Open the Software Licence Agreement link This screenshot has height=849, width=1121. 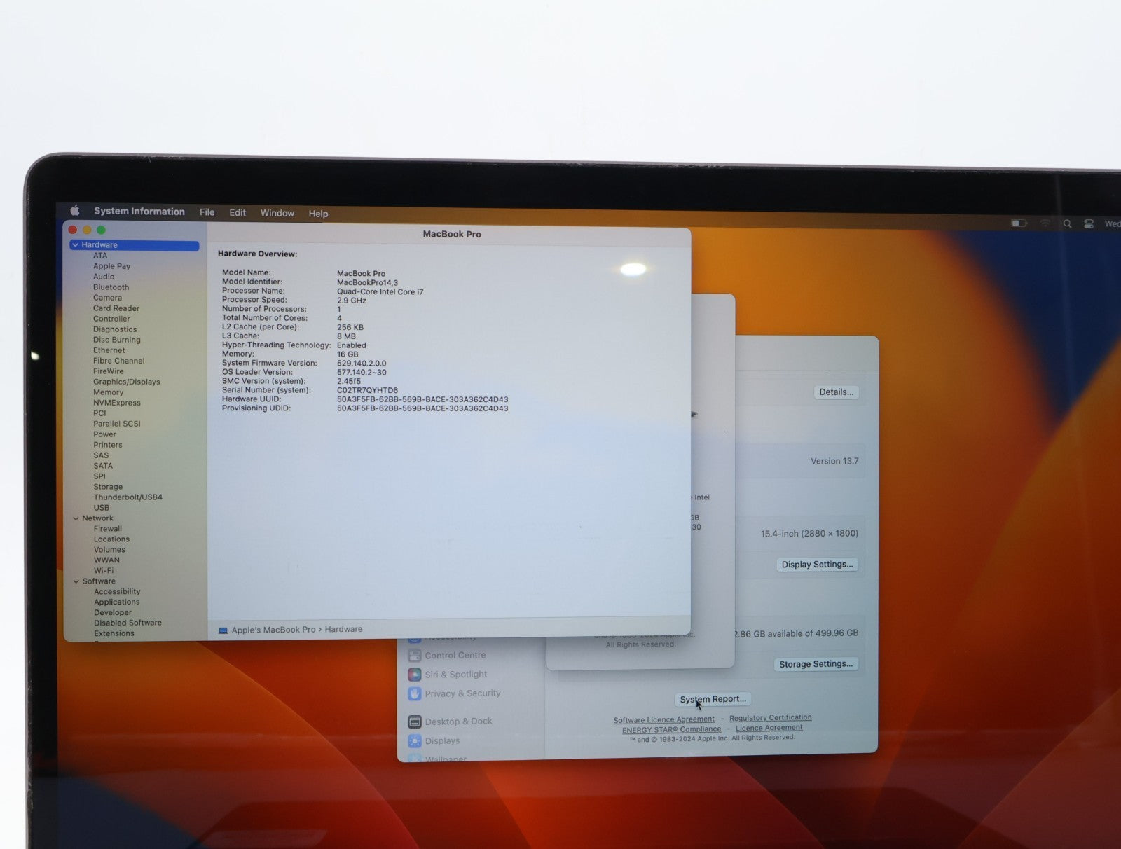tap(663, 719)
